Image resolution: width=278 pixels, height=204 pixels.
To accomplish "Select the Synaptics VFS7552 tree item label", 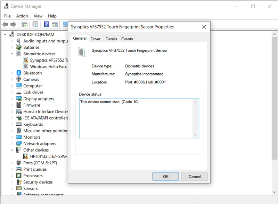I will [x=49, y=60].
